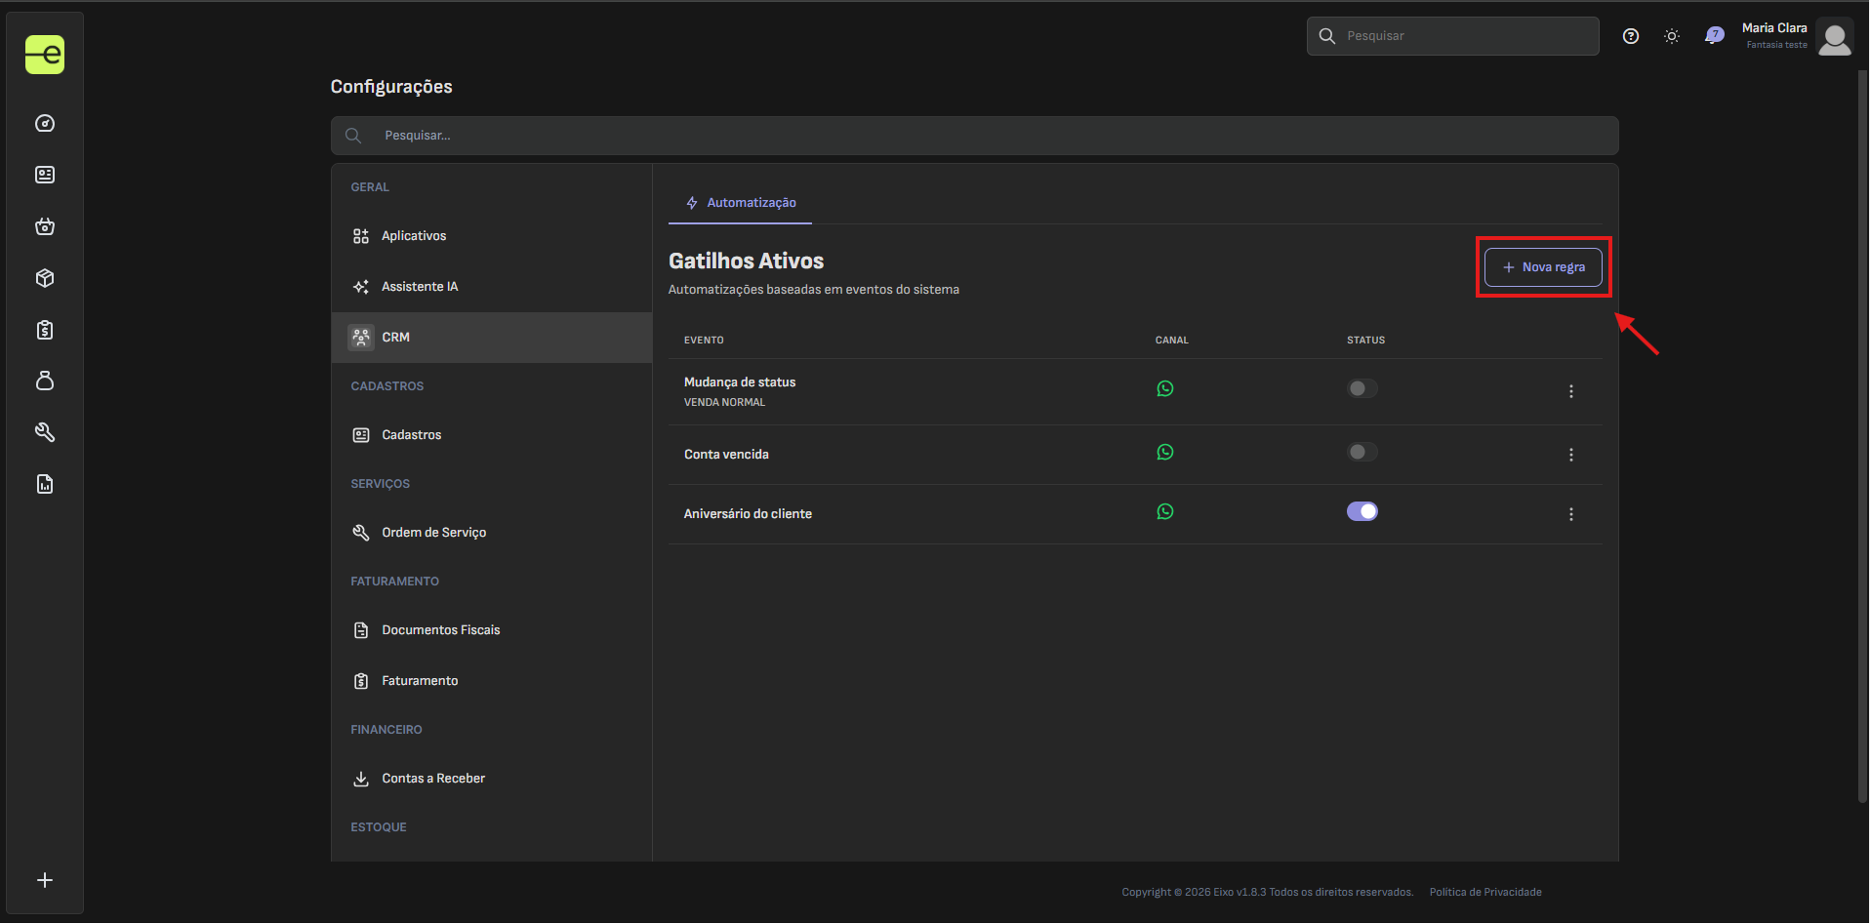Click WhatsApp icon in Conta vencida row

(x=1165, y=452)
